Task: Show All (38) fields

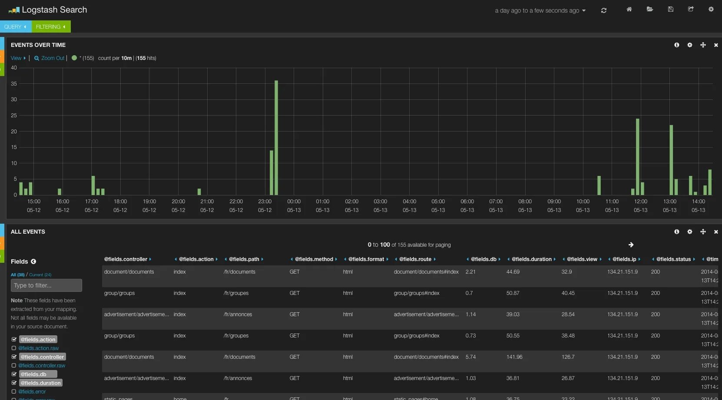Action: [x=17, y=274]
